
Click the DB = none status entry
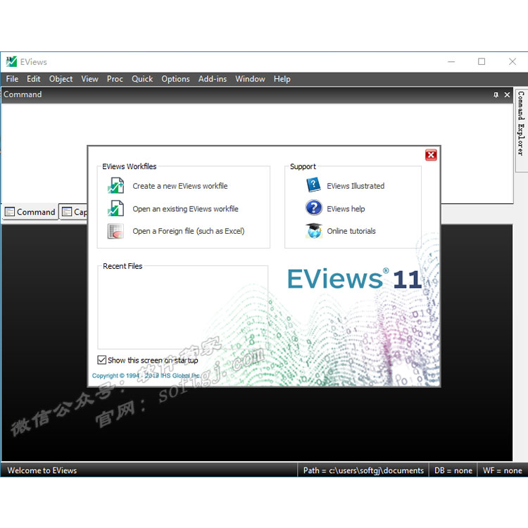(x=453, y=470)
